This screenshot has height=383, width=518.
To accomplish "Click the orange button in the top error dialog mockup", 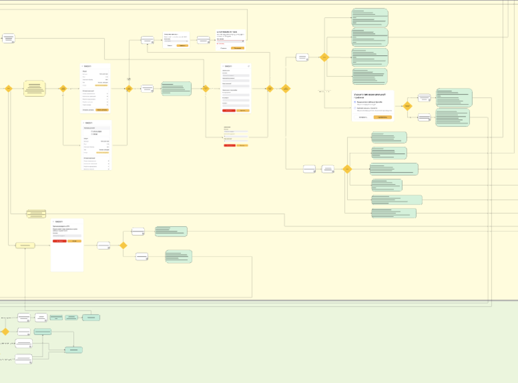I will 237,48.
